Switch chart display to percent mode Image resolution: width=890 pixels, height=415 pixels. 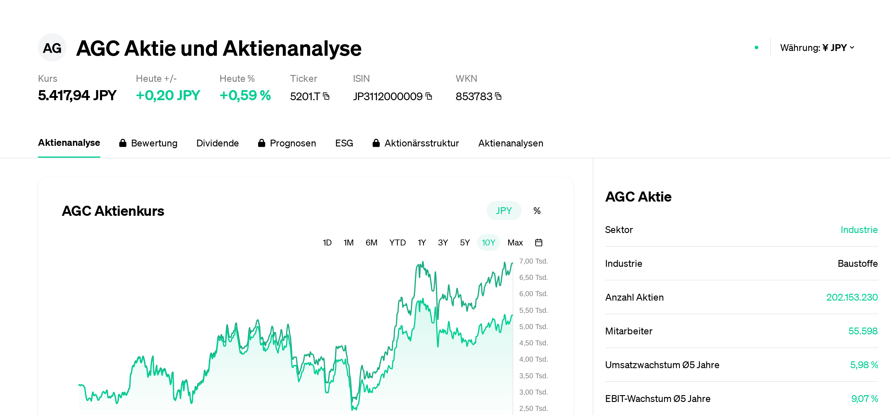point(537,210)
